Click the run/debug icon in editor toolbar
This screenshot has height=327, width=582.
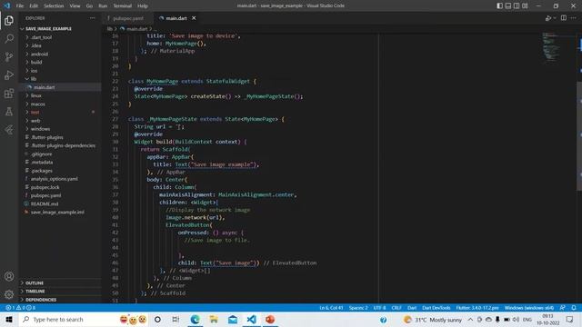(548, 18)
